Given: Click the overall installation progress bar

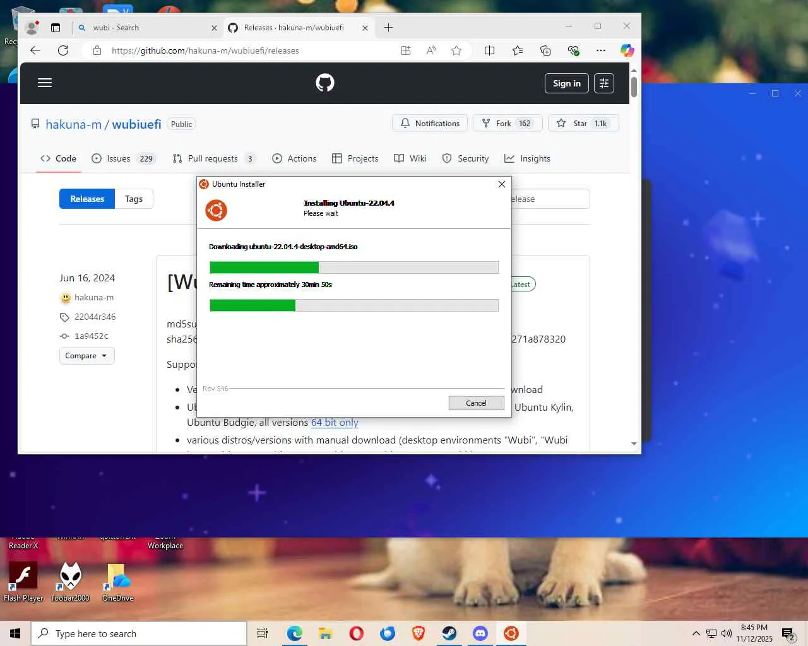Looking at the screenshot, I should point(354,305).
